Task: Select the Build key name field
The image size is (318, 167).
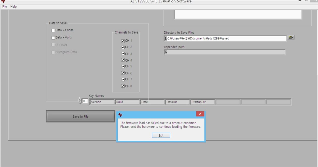Action: click(127, 102)
